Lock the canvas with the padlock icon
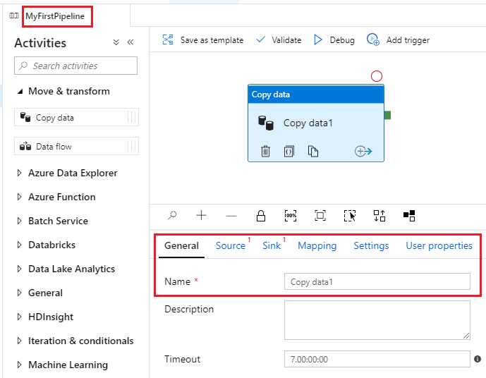Image resolution: width=486 pixels, height=378 pixels. pos(261,216)
